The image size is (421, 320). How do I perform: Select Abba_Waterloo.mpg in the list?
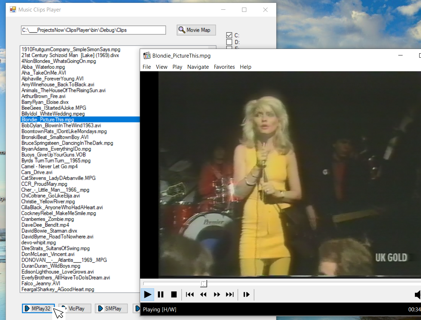pos(43,67)
